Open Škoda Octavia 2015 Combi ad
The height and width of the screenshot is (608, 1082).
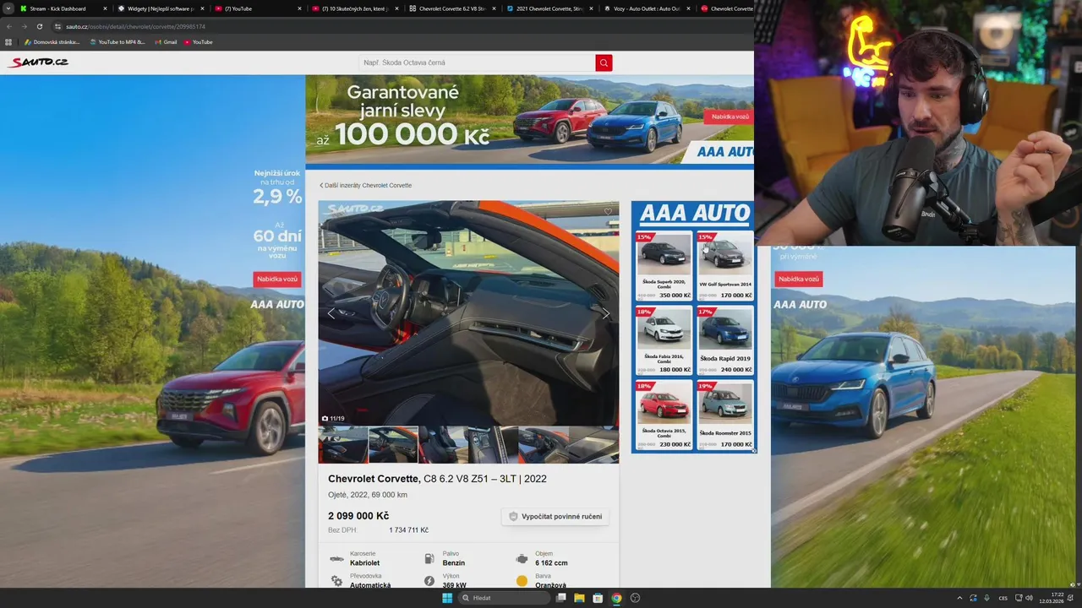(x=664, y=415)
